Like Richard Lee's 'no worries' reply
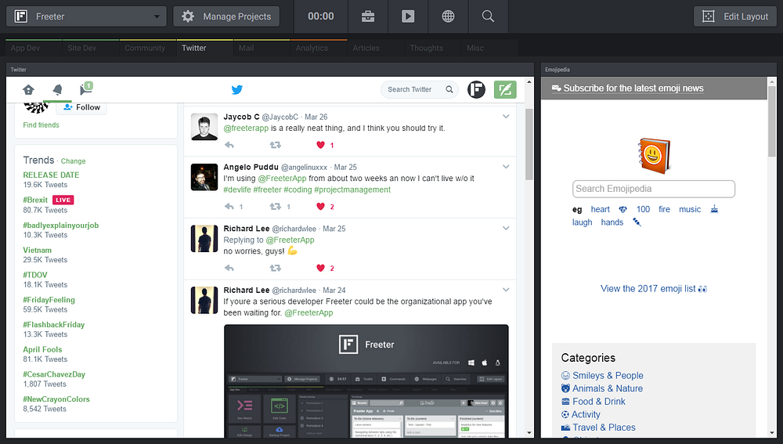 click(320, 268)
